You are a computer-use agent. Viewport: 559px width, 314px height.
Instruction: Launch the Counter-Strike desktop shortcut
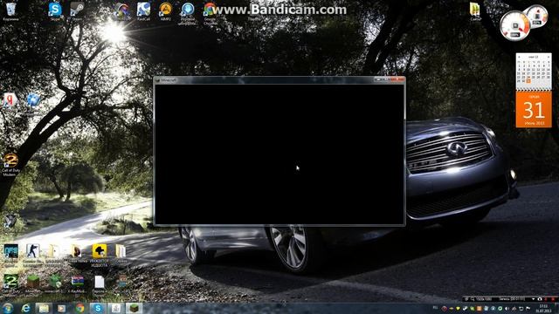pos(33,252)
